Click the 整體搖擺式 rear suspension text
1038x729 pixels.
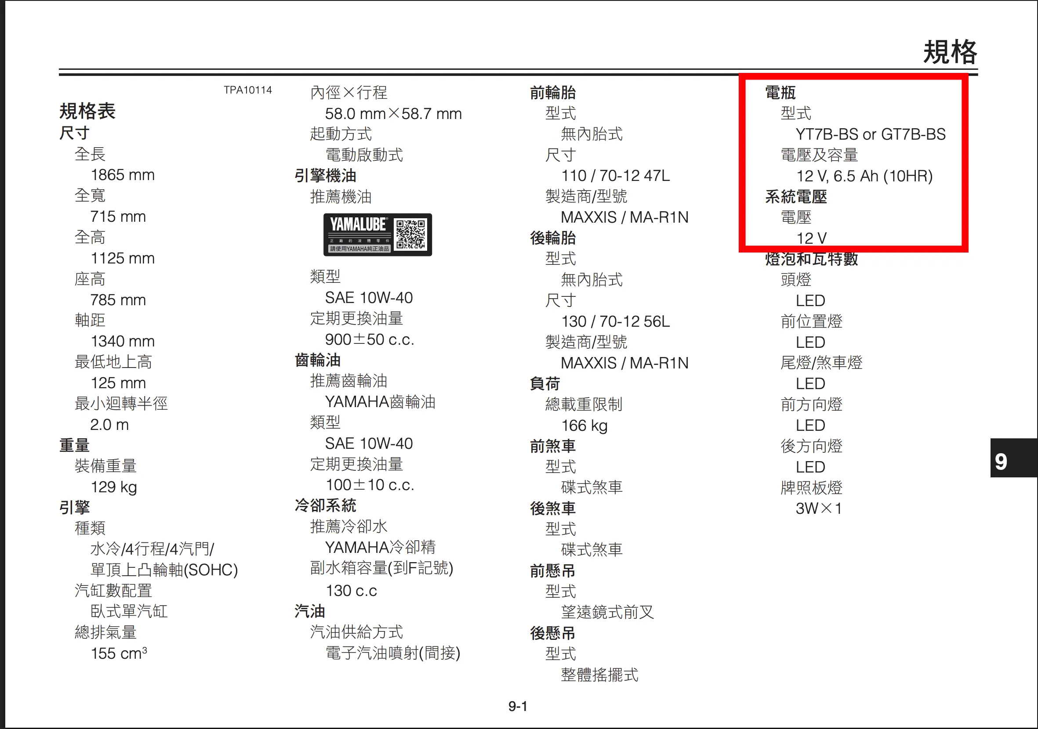click(599, 675)
